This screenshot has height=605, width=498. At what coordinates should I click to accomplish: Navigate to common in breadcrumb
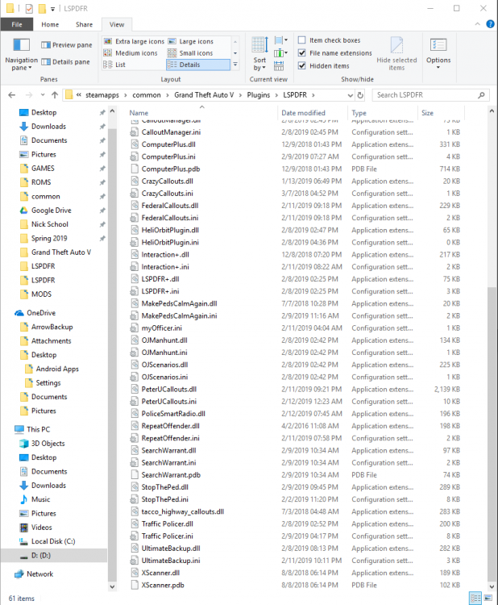tap(147, 95)
